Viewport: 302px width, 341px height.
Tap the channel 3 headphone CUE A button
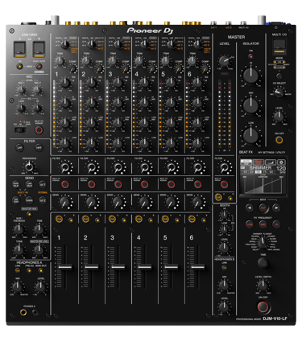coord(112,219)
